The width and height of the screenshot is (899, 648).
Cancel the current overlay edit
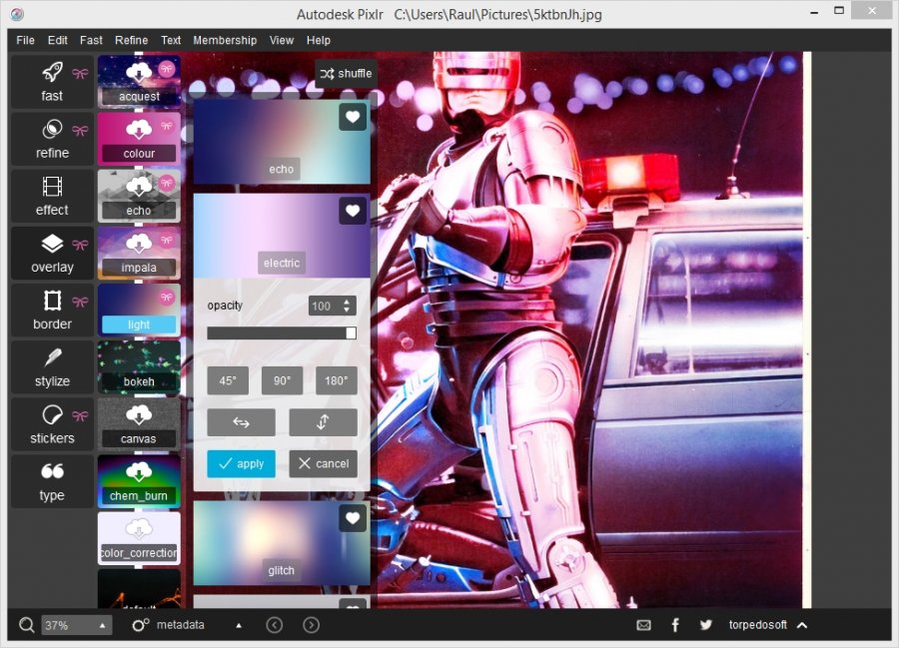point(323,463)
